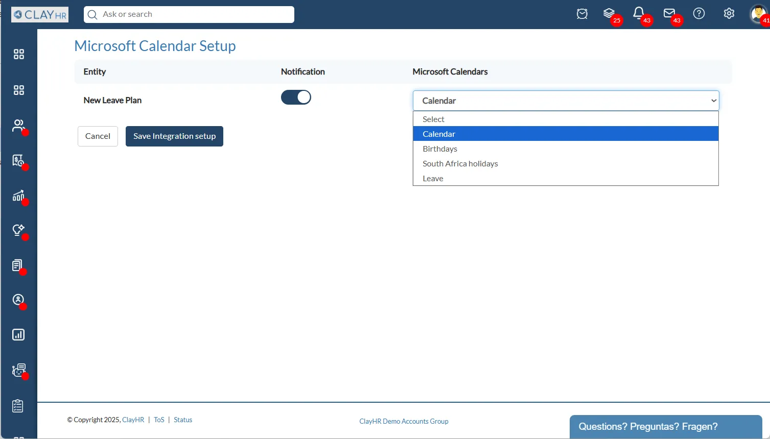This screenshot has height=439, width=770.
Task: Open the Status footer link
Action: (183, 420)
